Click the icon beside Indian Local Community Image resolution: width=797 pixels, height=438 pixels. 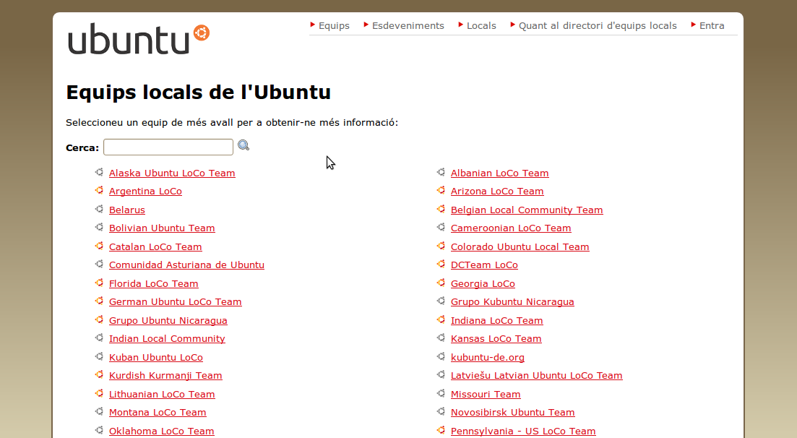(99, 338)
